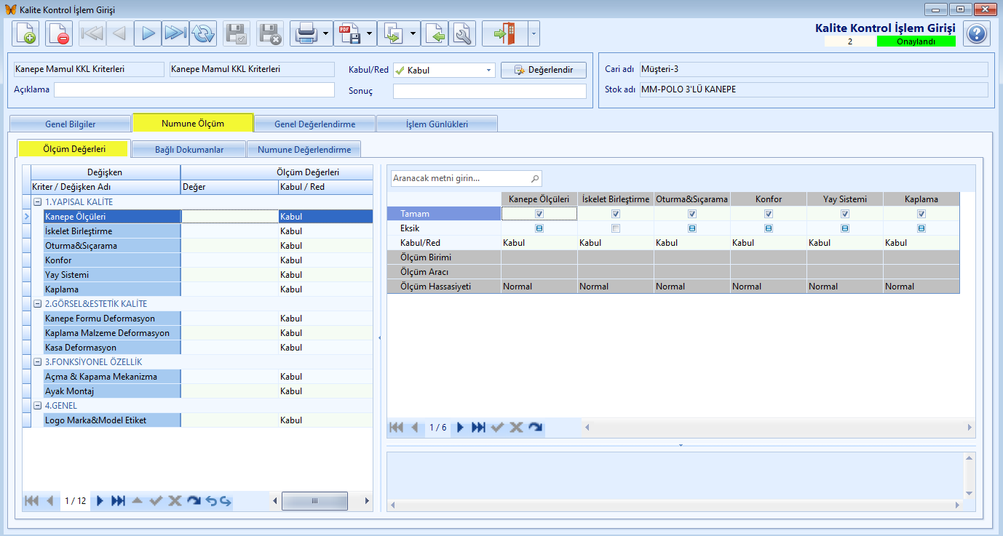Open the blue help question mark icon
The height and width of the screenshot is (536, 1003).
977,33
